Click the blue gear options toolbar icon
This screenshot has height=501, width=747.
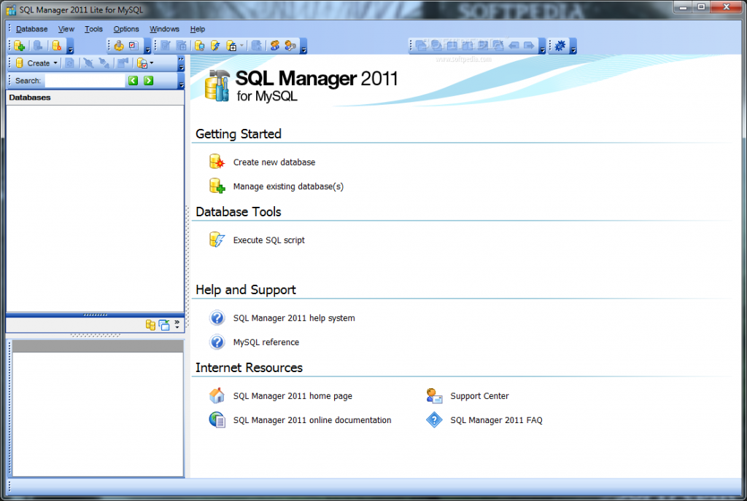click(x=560, y=46)
